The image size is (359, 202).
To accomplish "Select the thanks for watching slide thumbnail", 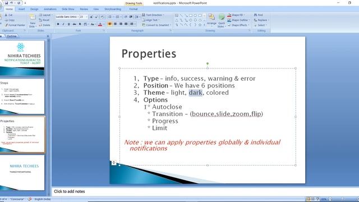I will click(x=22, y=172).
